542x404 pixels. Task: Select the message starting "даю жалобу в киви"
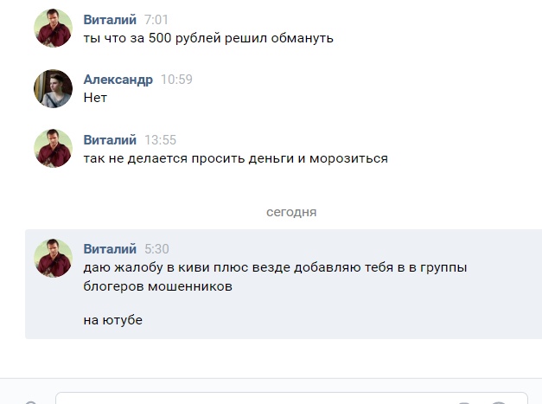pyautogui.click(x=274, y=268)
